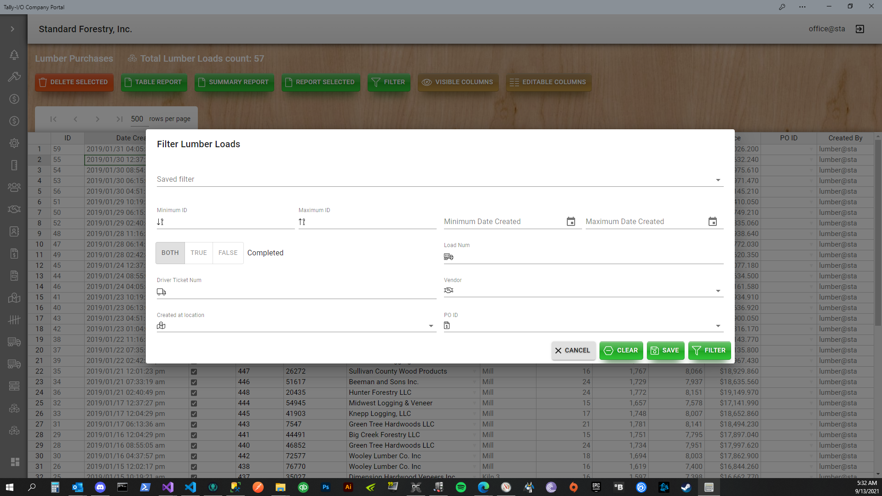Open the gear settings icon in sidebar
The height and width of the screenshot is (496, 882).
pyautogui.click(x=14, y=143)
